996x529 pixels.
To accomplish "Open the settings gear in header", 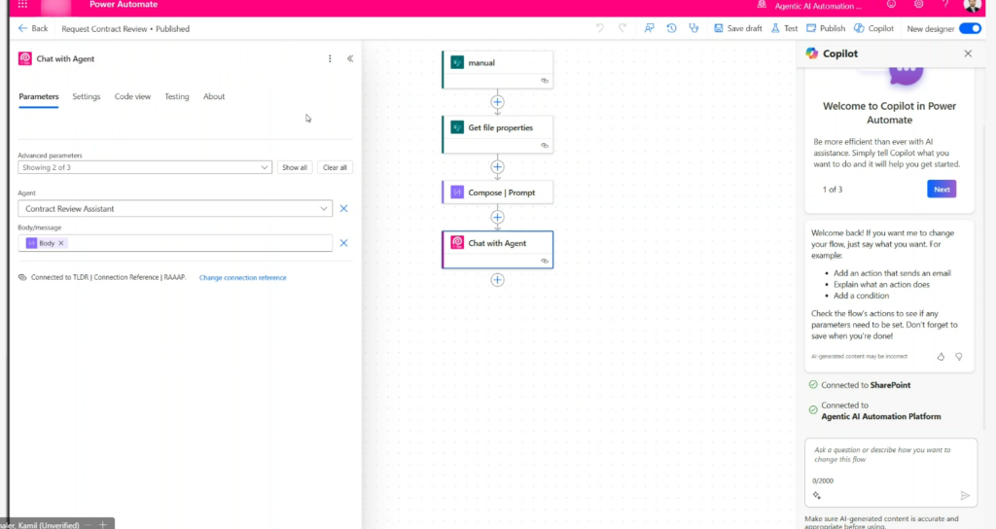I will (x=918, y=5).
